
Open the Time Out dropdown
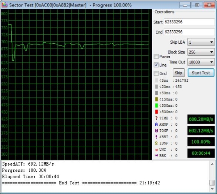(x=201, y=62)
